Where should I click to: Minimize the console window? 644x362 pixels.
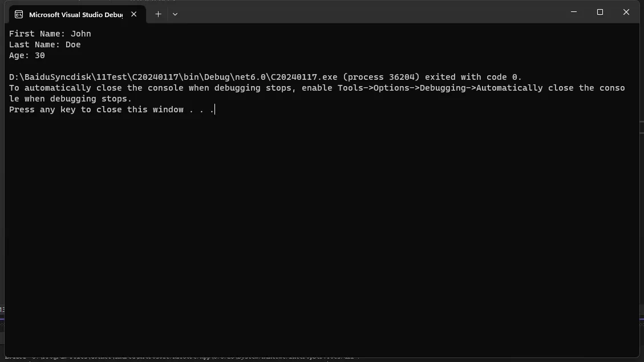tap(574, 12)
